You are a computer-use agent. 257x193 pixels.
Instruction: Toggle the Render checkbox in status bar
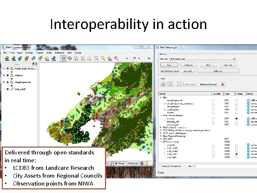pos(116,163)
